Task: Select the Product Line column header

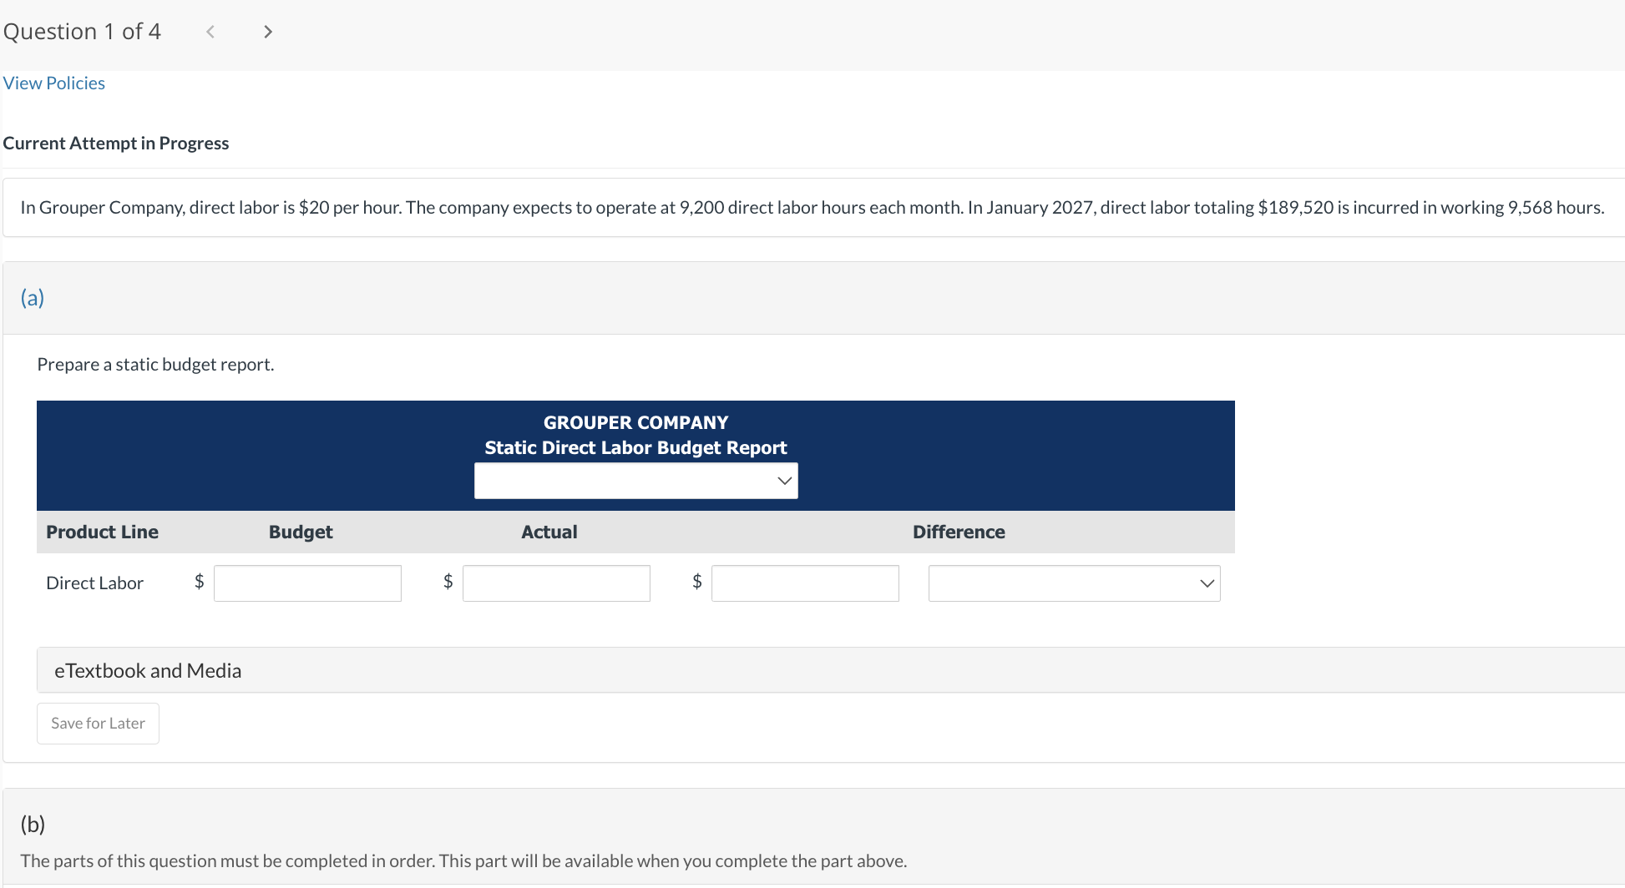Action: tap(102, 532)
